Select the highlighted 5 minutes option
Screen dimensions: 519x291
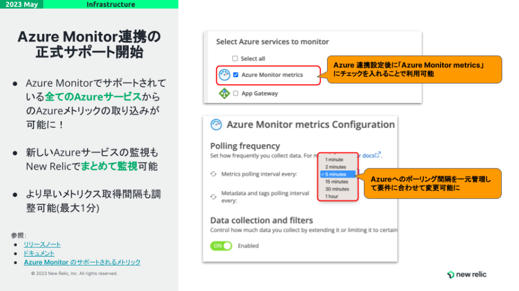pyautogui.click(x=337, y=174)
